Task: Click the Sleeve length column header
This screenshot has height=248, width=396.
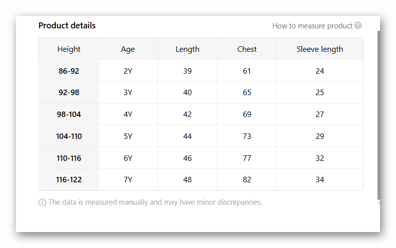Action: pos(320,49)
